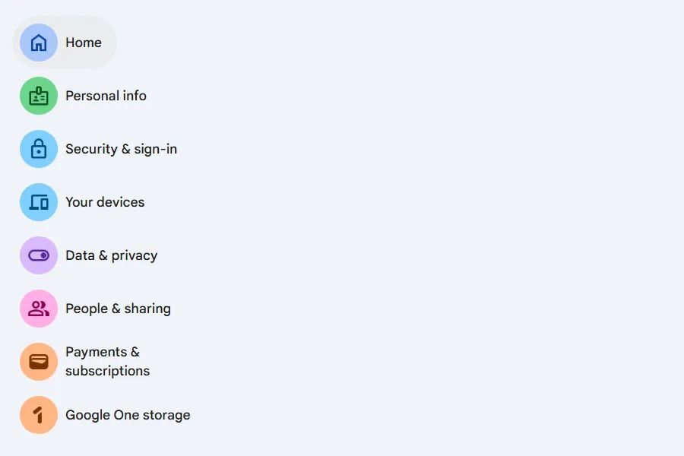Click the word "sign-in" in the sidebar
Viewport: 684px width, 456px height.
pos(155,149)
